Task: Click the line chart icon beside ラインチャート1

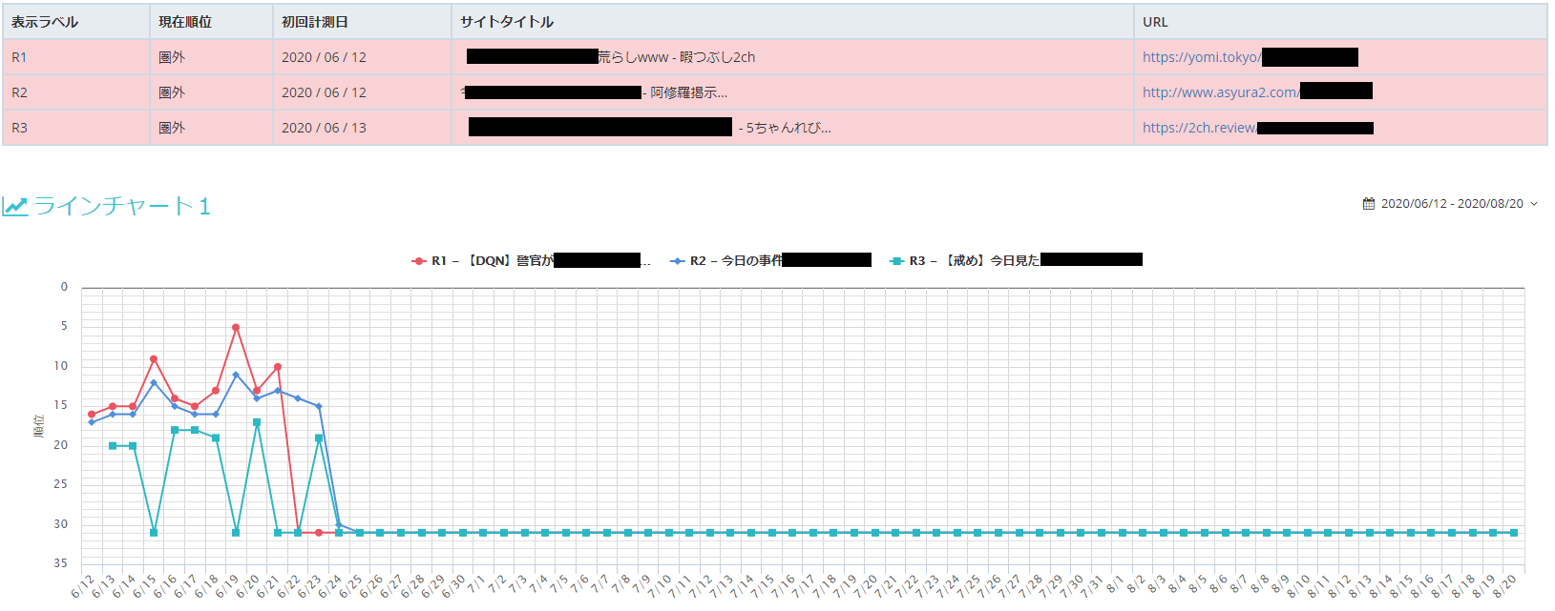Action: [x=14, y=206]
